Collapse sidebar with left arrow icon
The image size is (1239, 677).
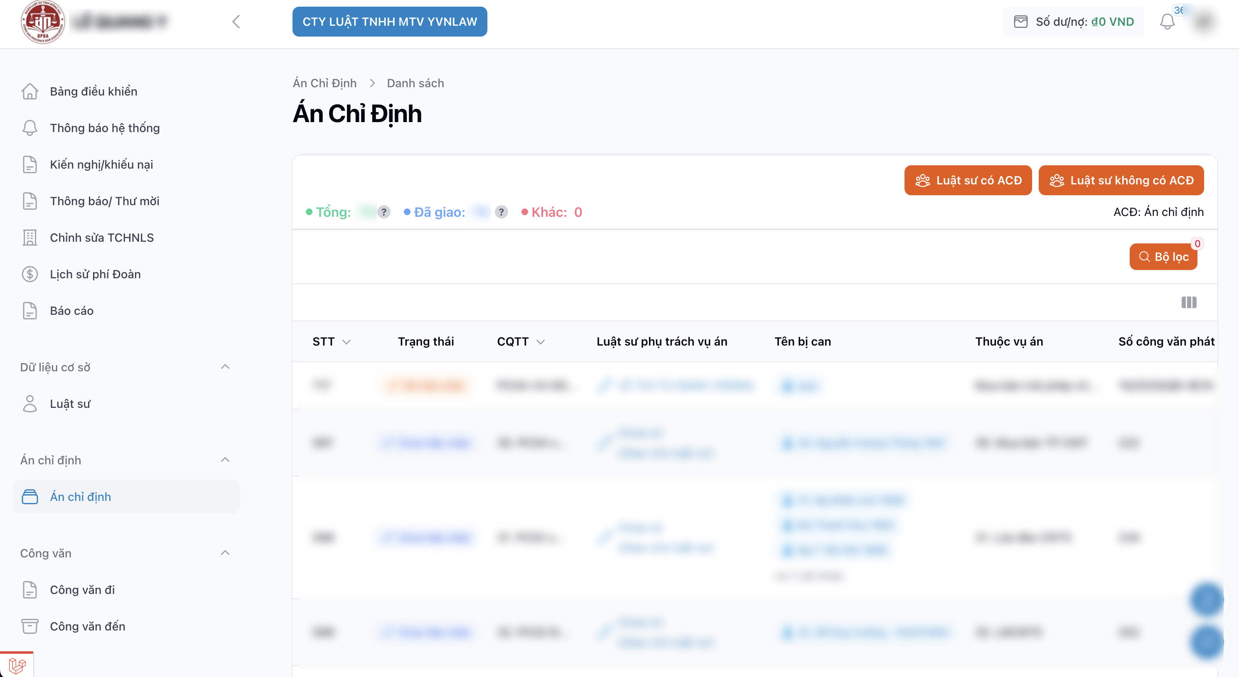236,22
